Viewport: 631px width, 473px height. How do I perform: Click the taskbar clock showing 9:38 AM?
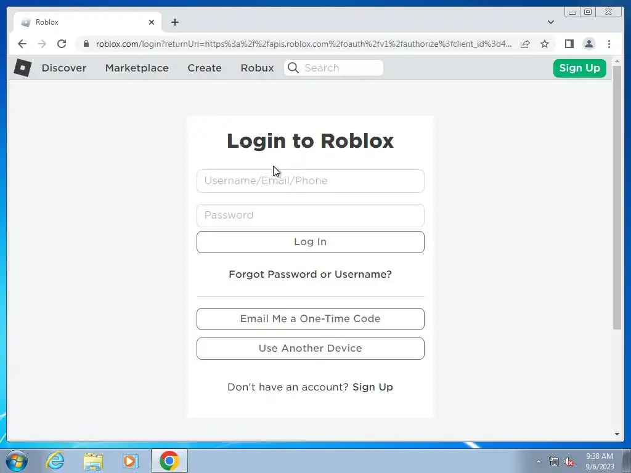point(600,456)
